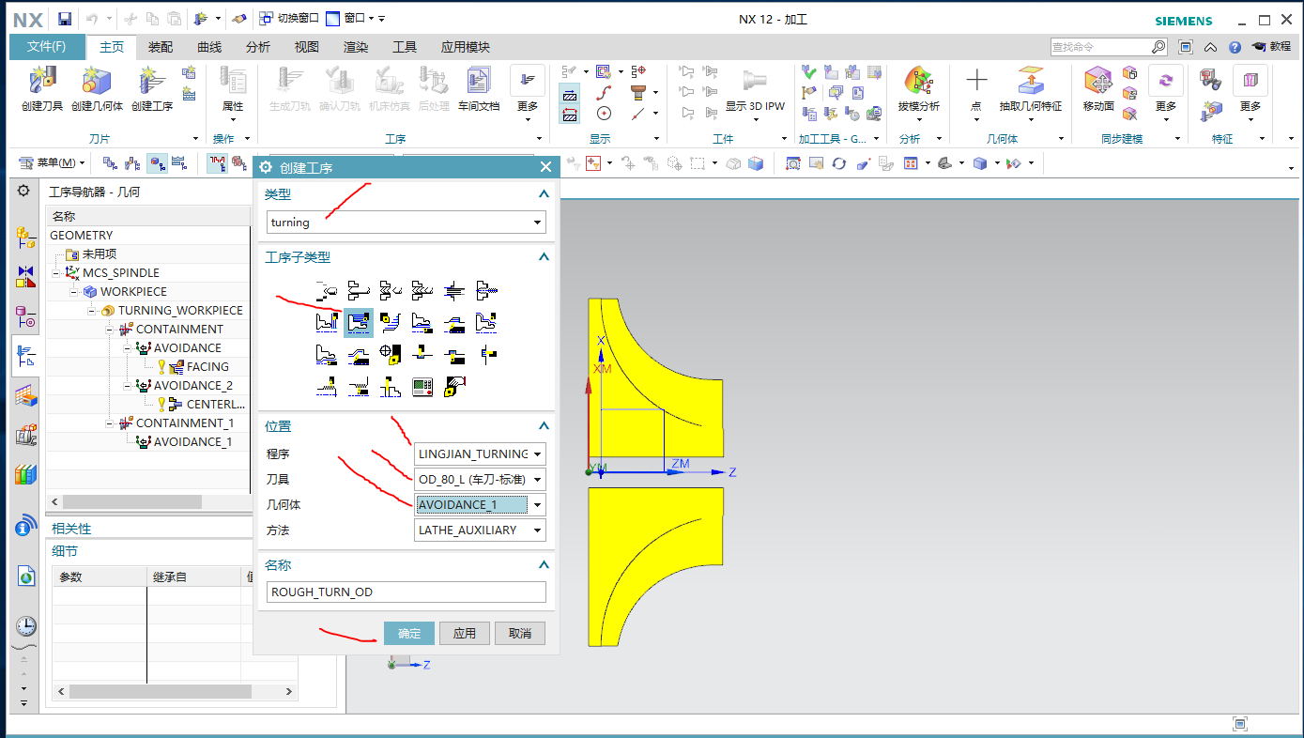This screenshot has height=738, width=1304.
Task: Switch to the 曲线 ribbon tab
Action: click(x=209, y=47)
